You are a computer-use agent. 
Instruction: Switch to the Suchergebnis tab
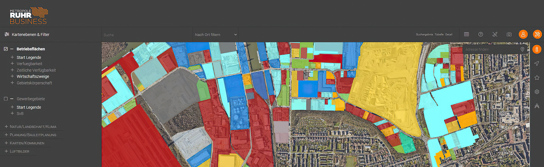[x=424, y=34]
